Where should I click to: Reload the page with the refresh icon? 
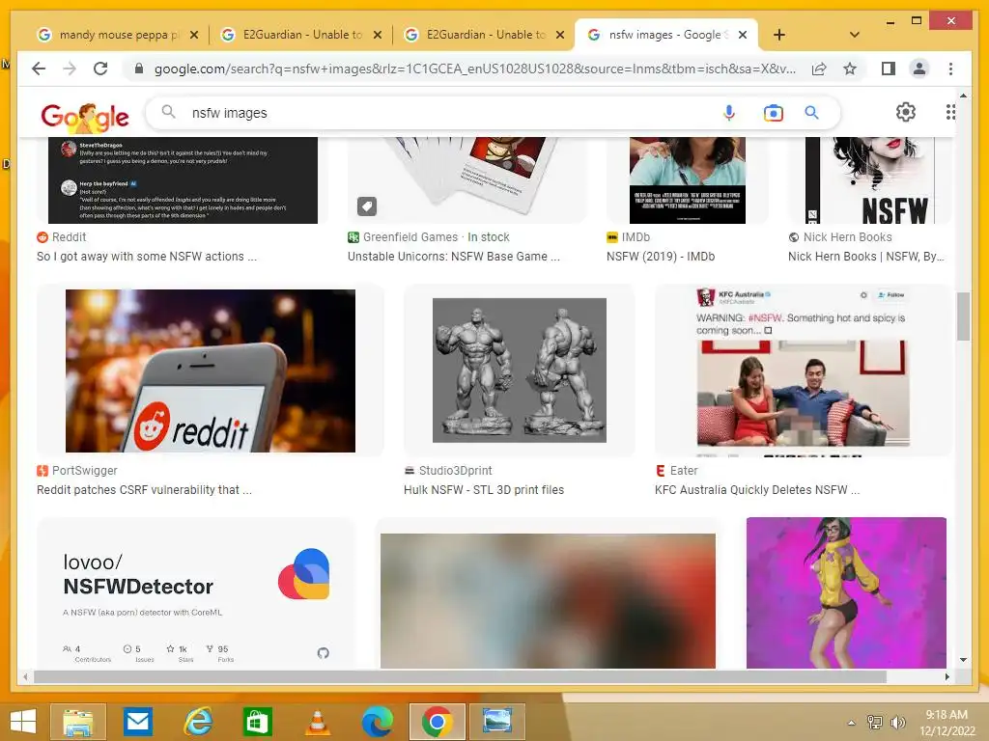pyautogui.click(x=100, y=69)
